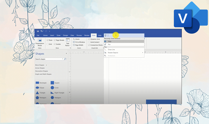Screen dimensions: 209x124
Task: Open Presentation Mode view
Action: pyautogui.click(x=40, y=42)
